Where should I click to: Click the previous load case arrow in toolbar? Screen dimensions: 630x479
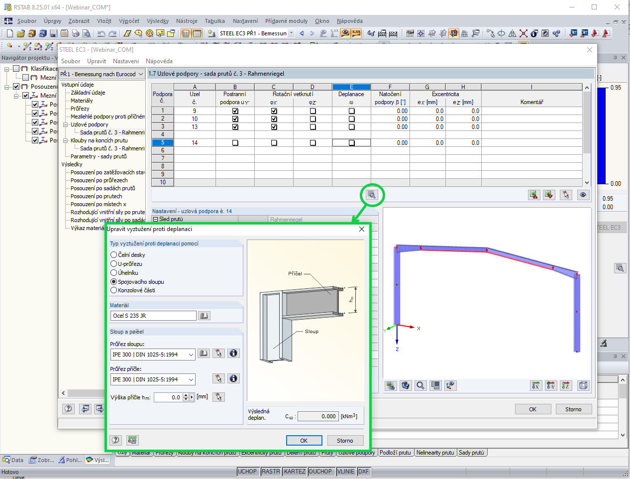pyautogui.click(x=302, y=33)
